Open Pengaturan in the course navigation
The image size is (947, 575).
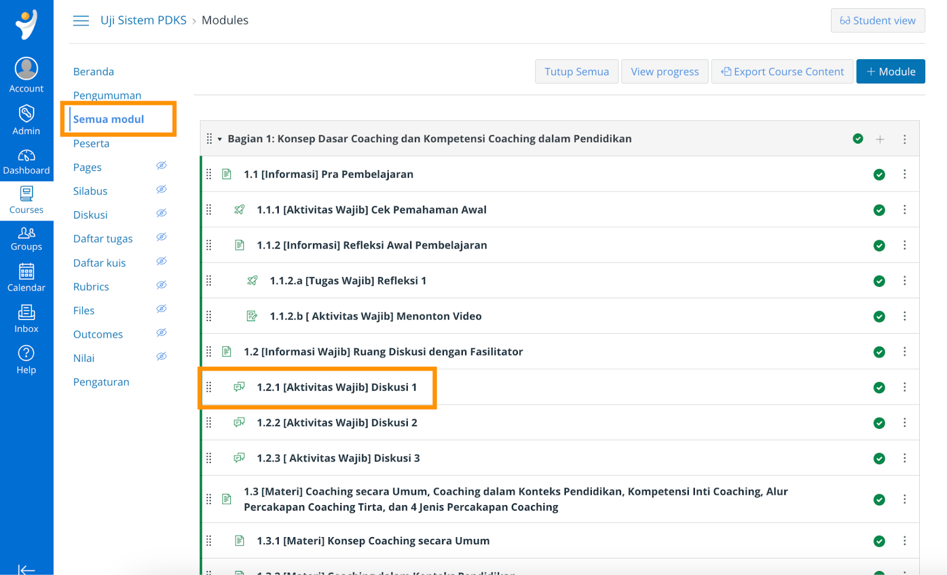click(101, 382)
